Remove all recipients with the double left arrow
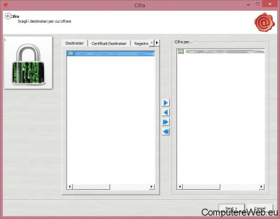This screenshot has height=219, width=280. click(x=166, y=132)
